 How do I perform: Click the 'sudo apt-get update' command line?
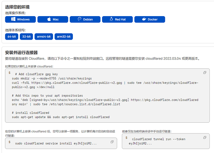(x=60, y=117)
